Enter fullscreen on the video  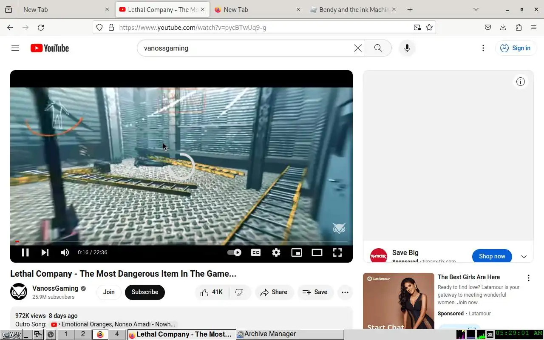337,252
